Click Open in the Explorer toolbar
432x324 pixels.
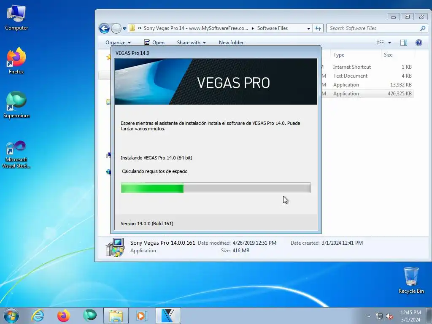154,43
